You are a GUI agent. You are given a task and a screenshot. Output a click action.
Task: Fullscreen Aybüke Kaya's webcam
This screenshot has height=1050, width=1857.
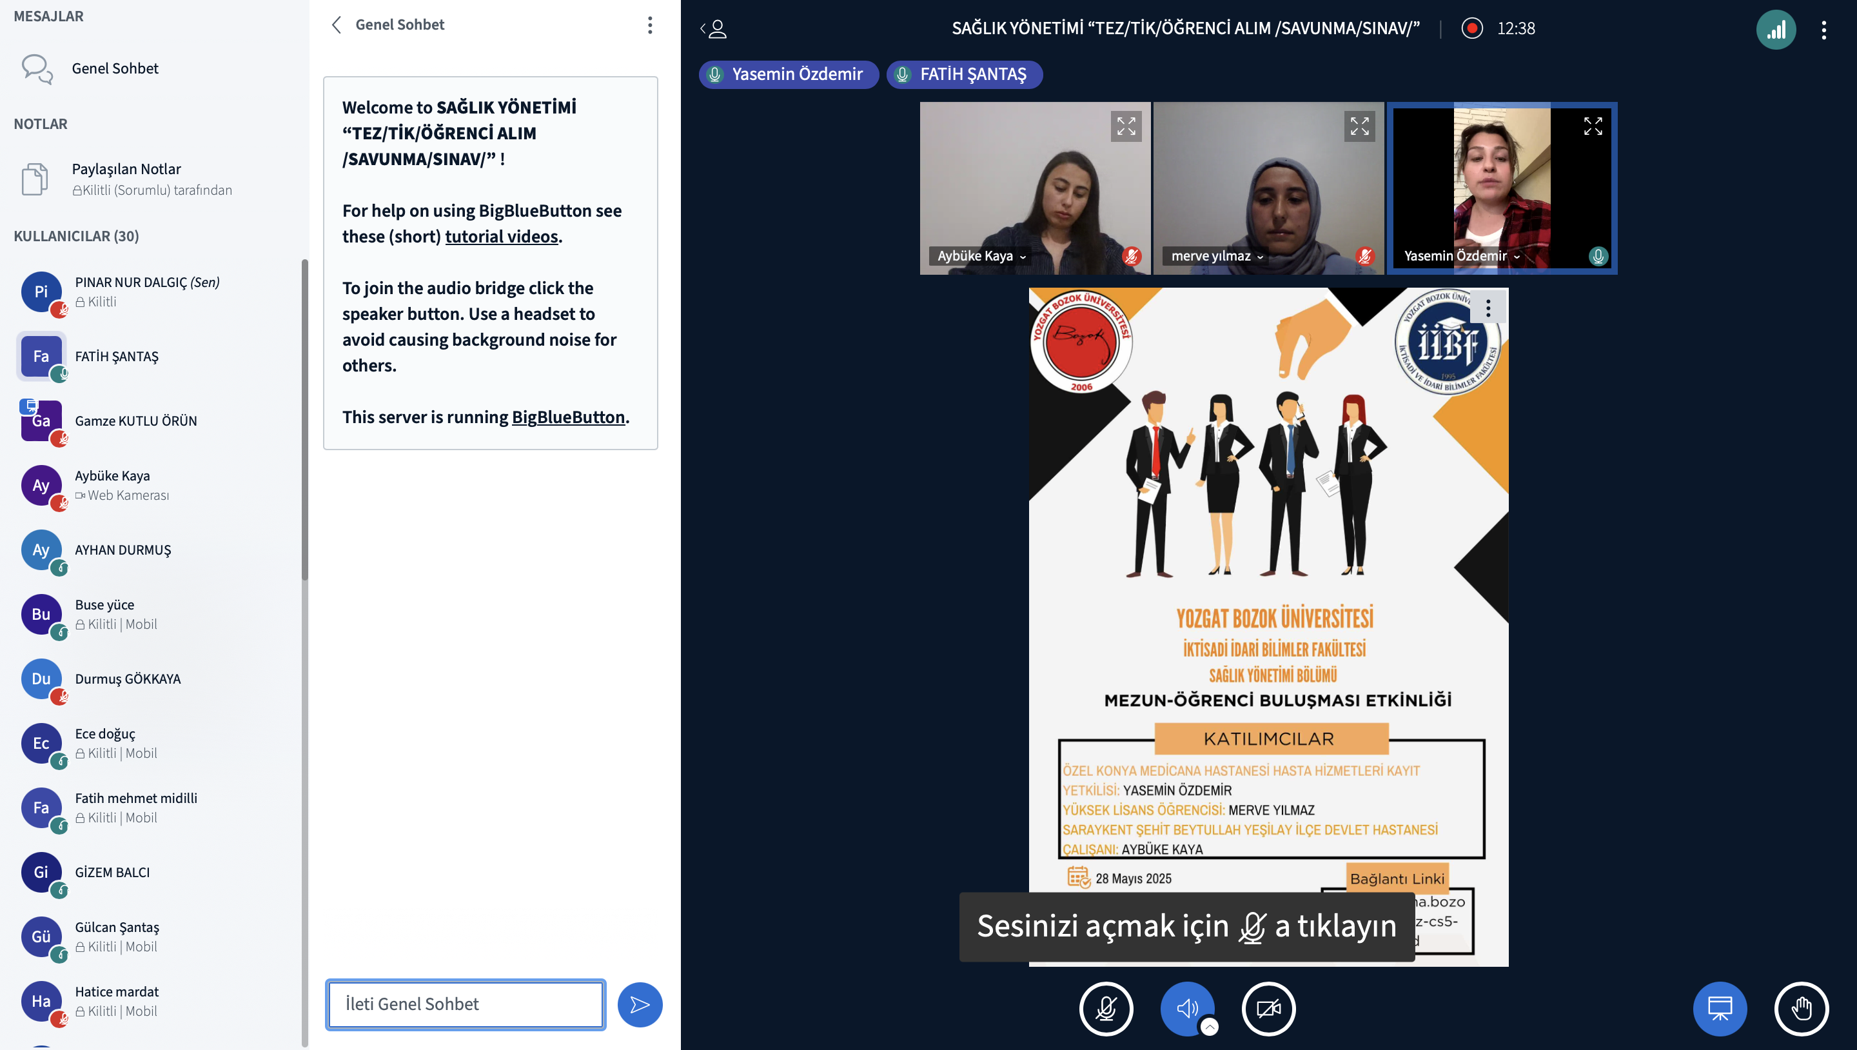(x=1126, y=126)
